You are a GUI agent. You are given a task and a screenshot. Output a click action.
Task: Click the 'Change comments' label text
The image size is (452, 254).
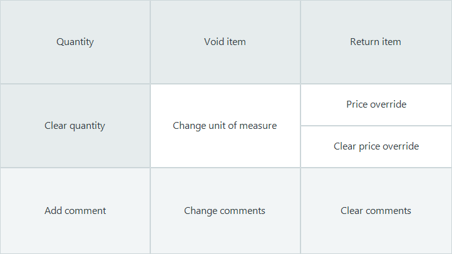tap(225, 211)
